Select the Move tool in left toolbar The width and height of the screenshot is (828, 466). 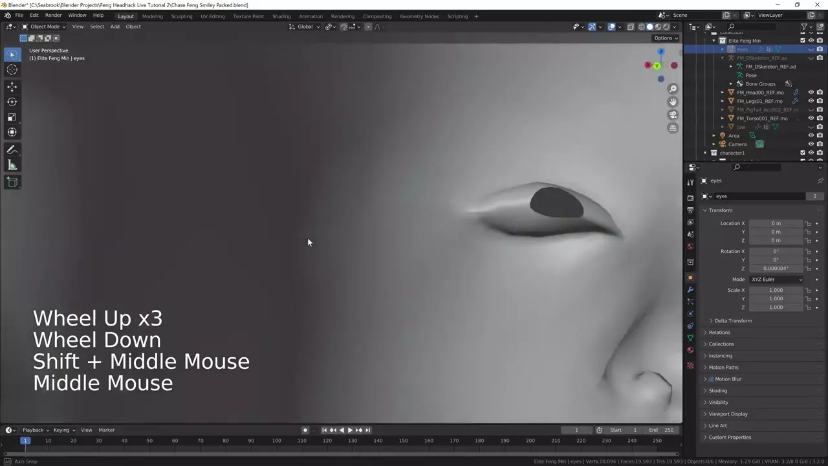pos(12,87)
